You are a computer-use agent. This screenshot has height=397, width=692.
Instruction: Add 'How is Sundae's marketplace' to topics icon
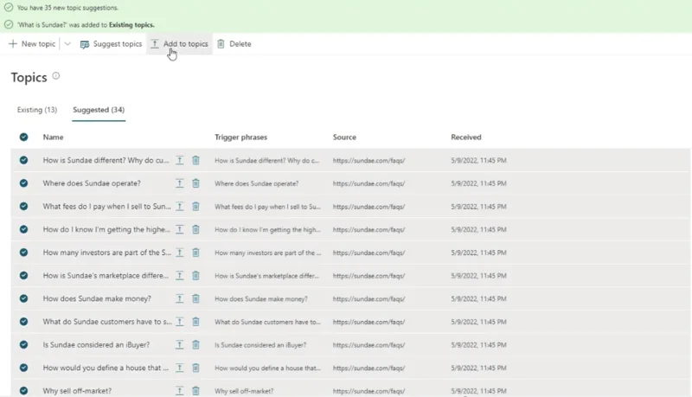point(180,275)
